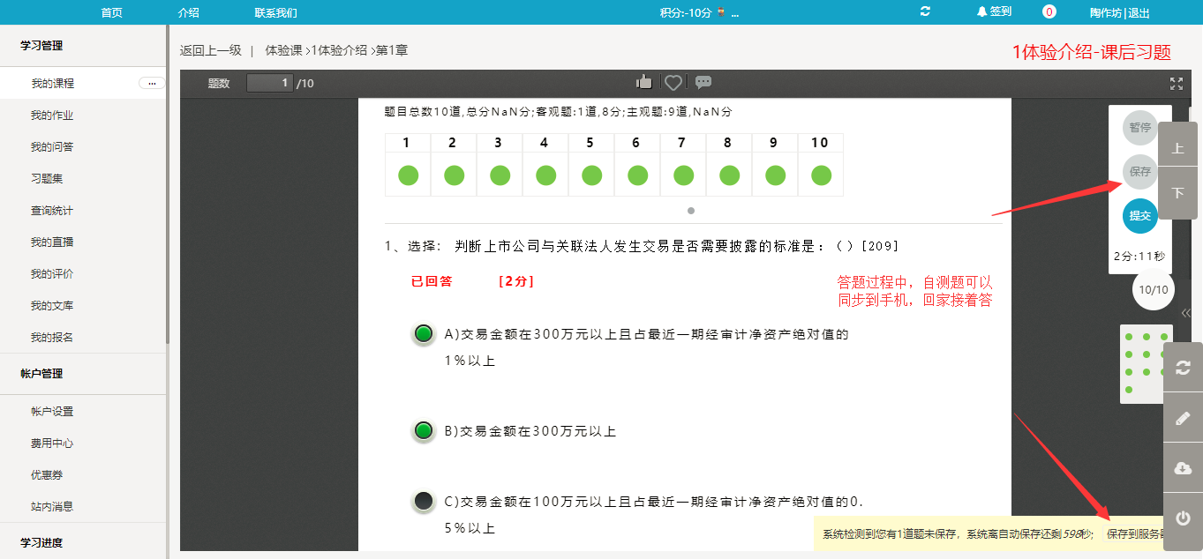Click the 返回上一级 link
Screen dimensions: 1203x559
click(x=211, y=50)
